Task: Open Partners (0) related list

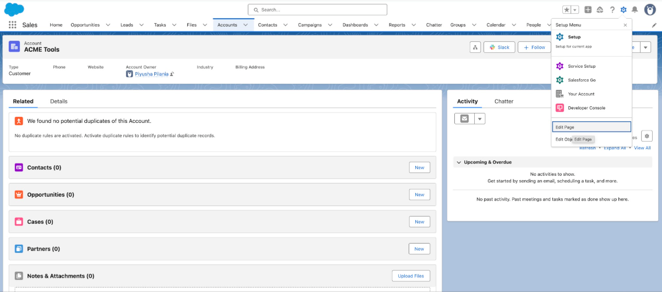Action: [44, 249]
